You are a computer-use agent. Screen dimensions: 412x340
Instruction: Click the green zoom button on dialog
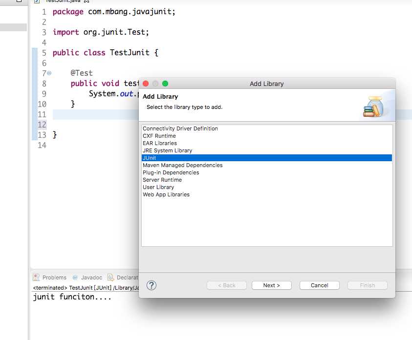pos(165,84)
